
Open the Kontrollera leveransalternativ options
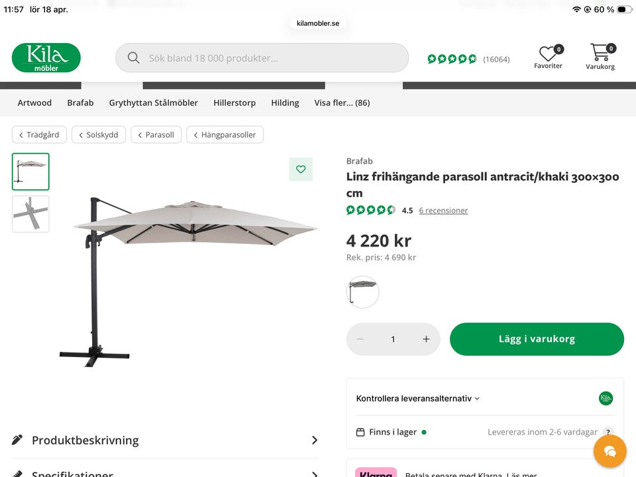[417, 398]
